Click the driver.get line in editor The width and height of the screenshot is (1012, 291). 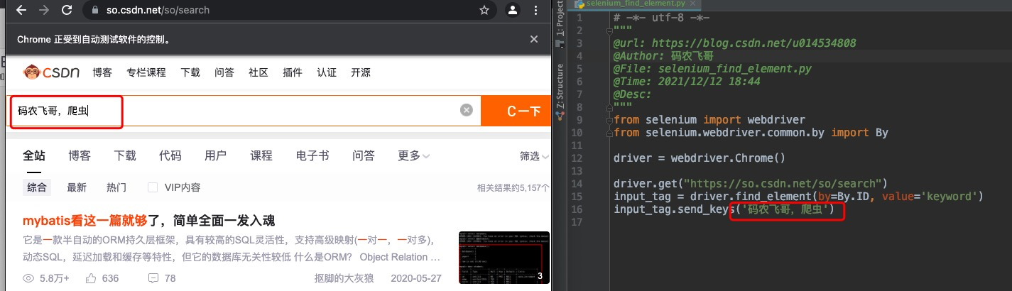coord(751,184)
